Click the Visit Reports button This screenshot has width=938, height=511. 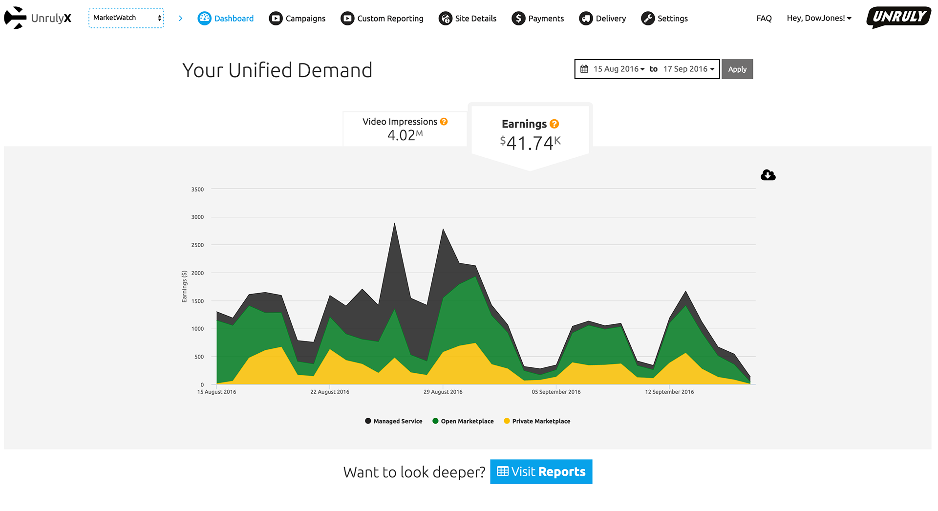[541, 471]
